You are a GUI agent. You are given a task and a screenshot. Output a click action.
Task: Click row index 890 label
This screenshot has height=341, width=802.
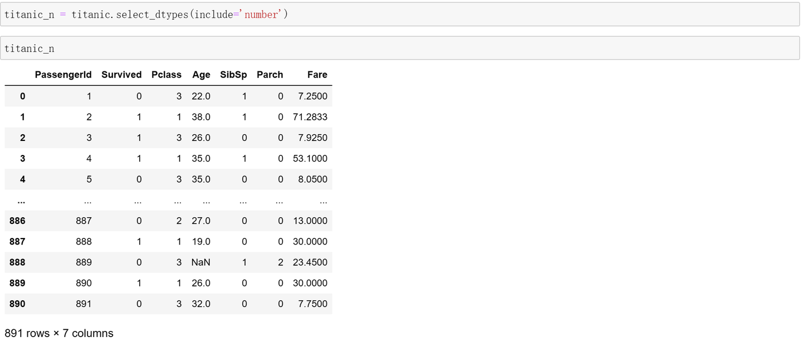tap(17, 304)
